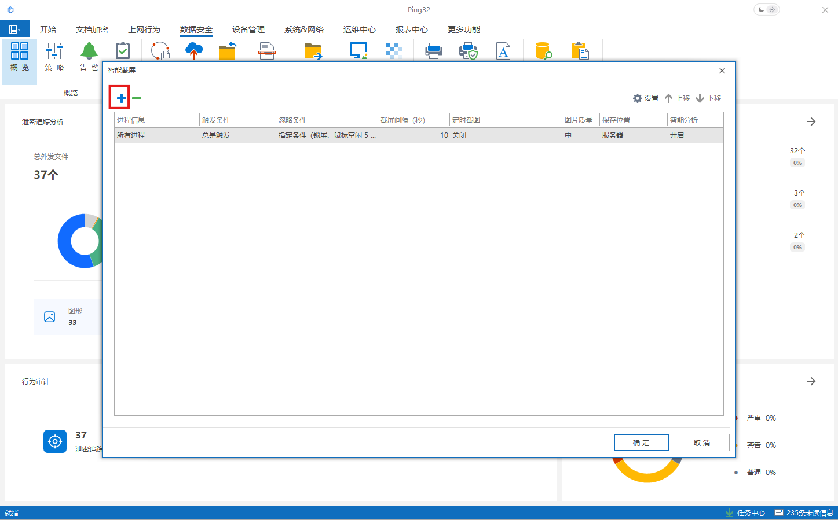Screen dimensions: 838x520
Task: Click the monitor screenshot ribbon icon
Action: pyautogui.click(x=358, y=51)
